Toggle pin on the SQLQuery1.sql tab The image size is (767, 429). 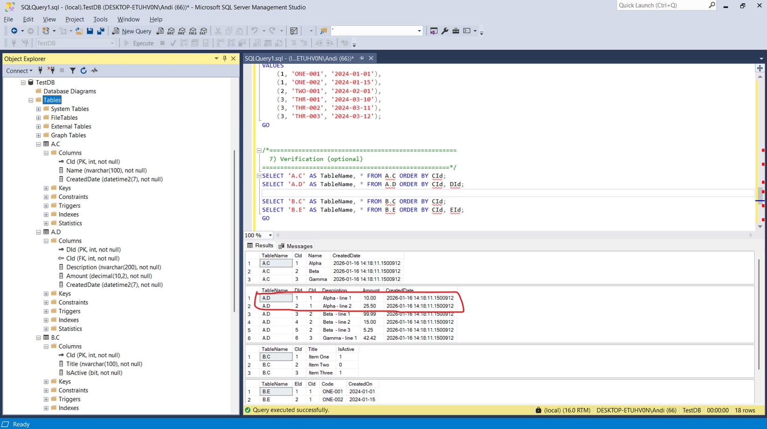[x=361, y=58]
